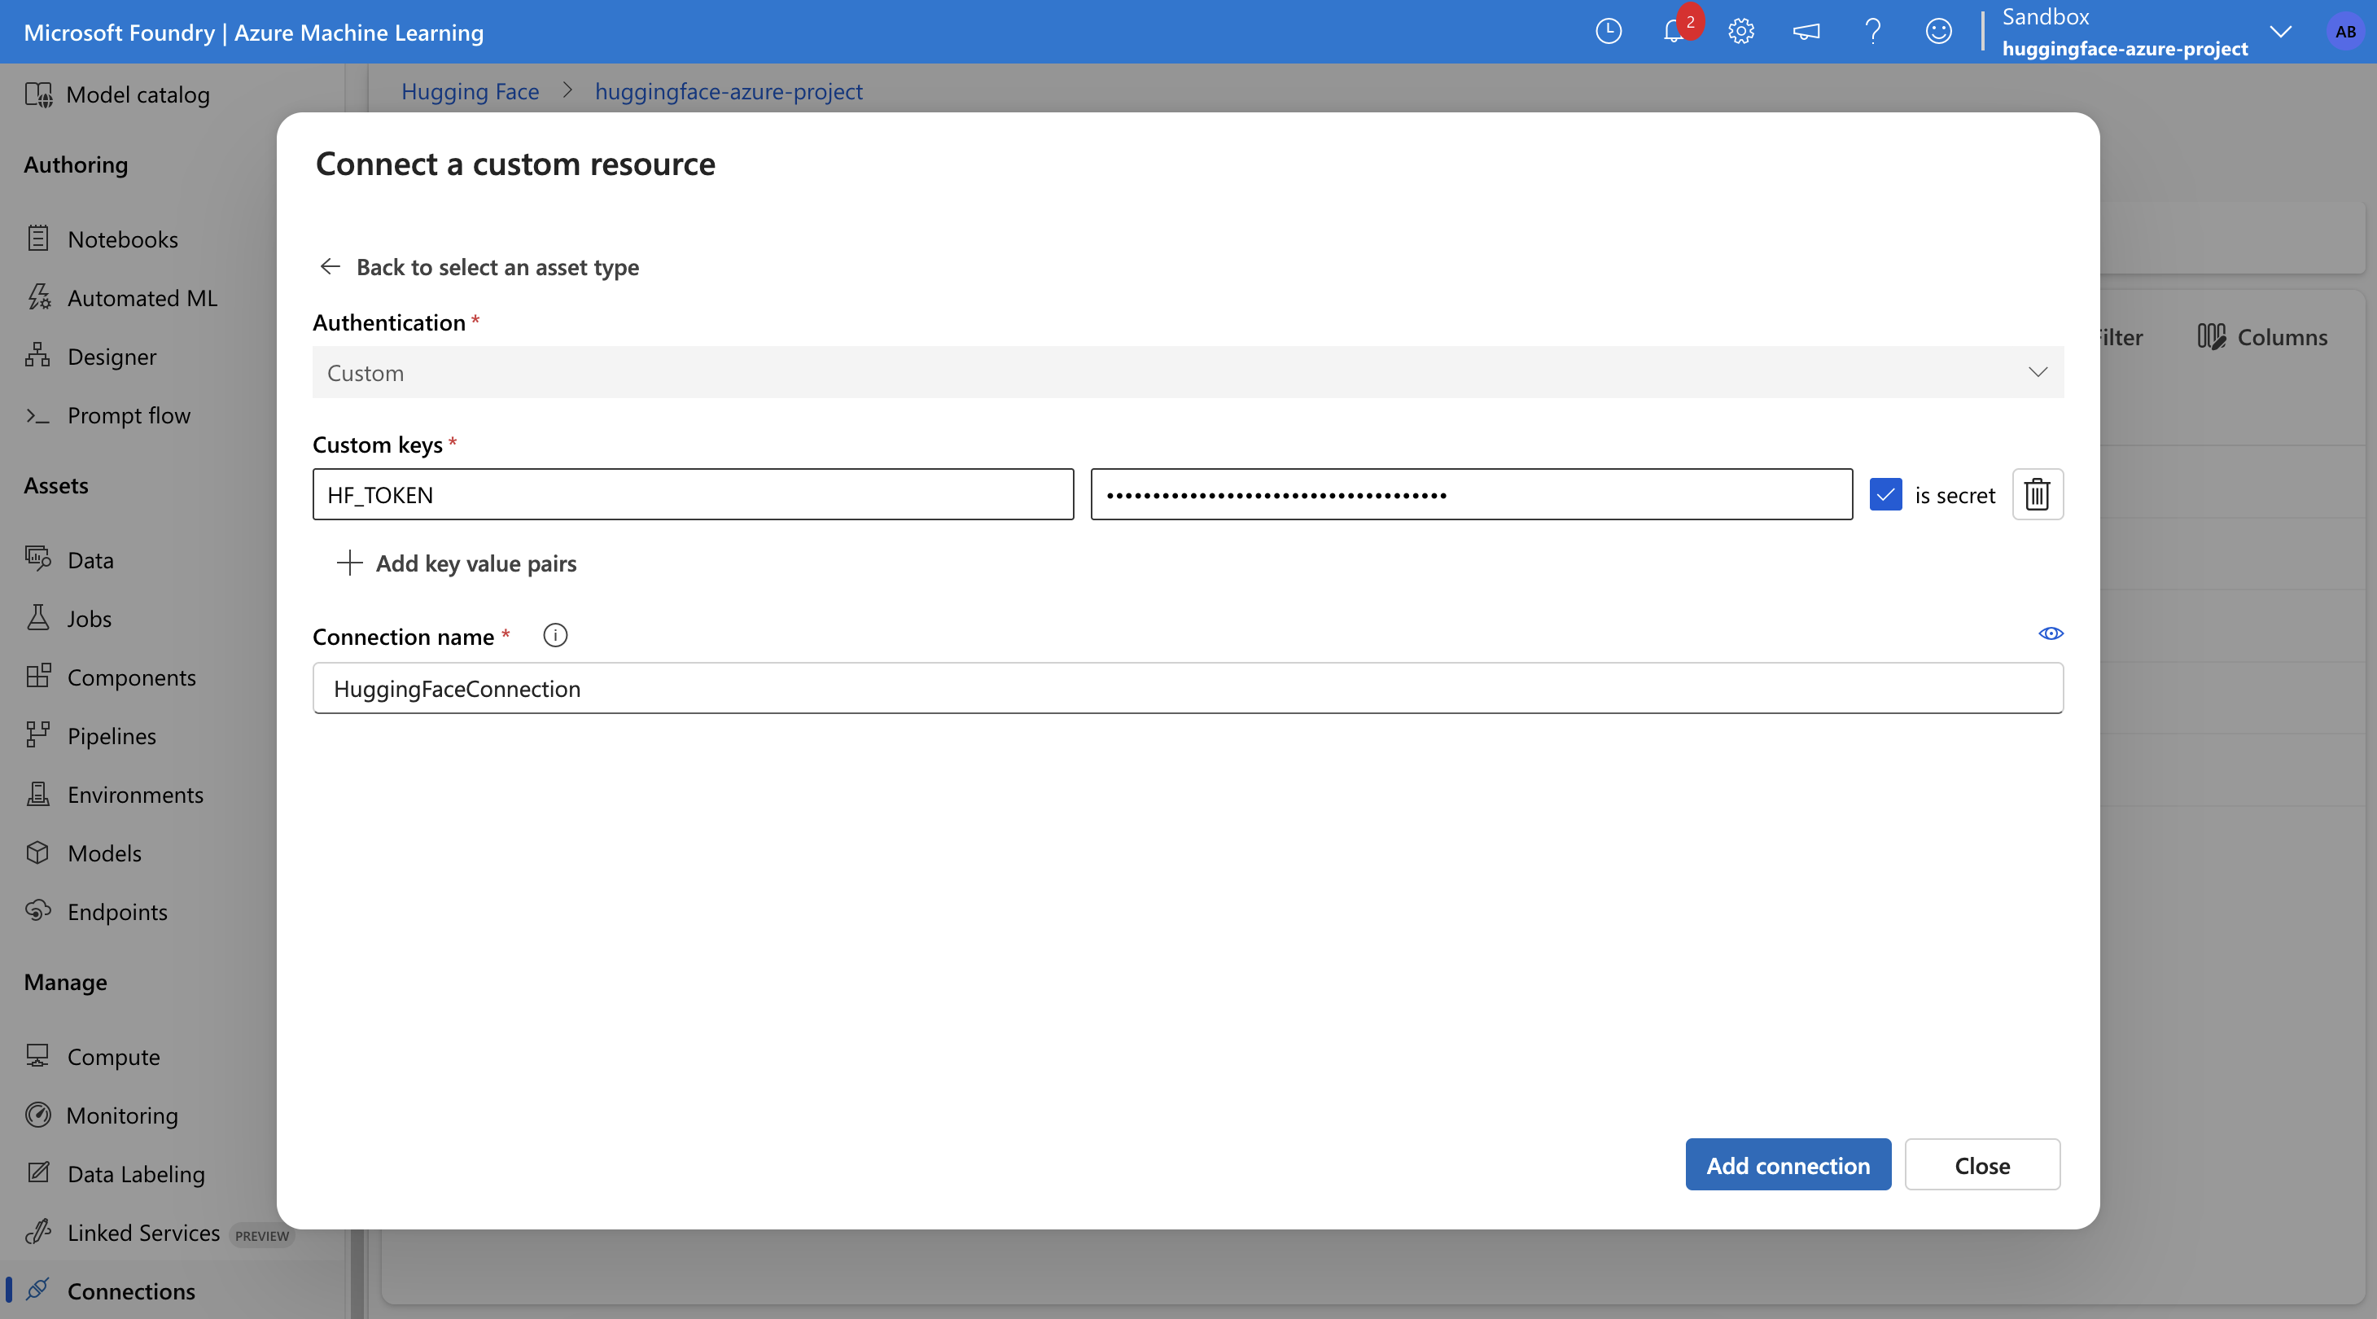This screenshot has width=2377, height=1319.
Task: Open the Notebooks section
Action: click(123, 238)
